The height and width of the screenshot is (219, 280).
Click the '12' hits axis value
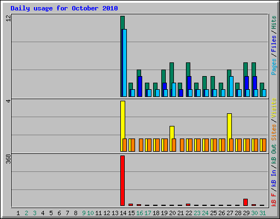[8, 18]
